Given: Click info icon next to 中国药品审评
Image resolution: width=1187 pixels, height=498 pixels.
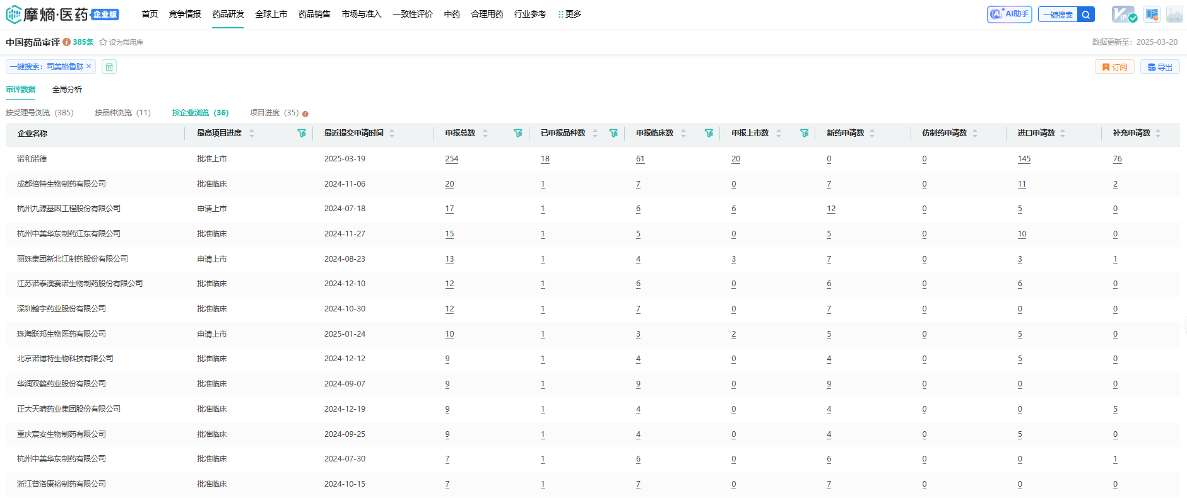Looking at the screenshot, I should click(x=66, y=42).
